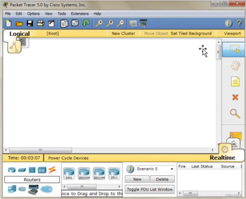Viewport: 246px width, 199px height.
Task: Click the New file icon
Action: click(x=9, y=24)
